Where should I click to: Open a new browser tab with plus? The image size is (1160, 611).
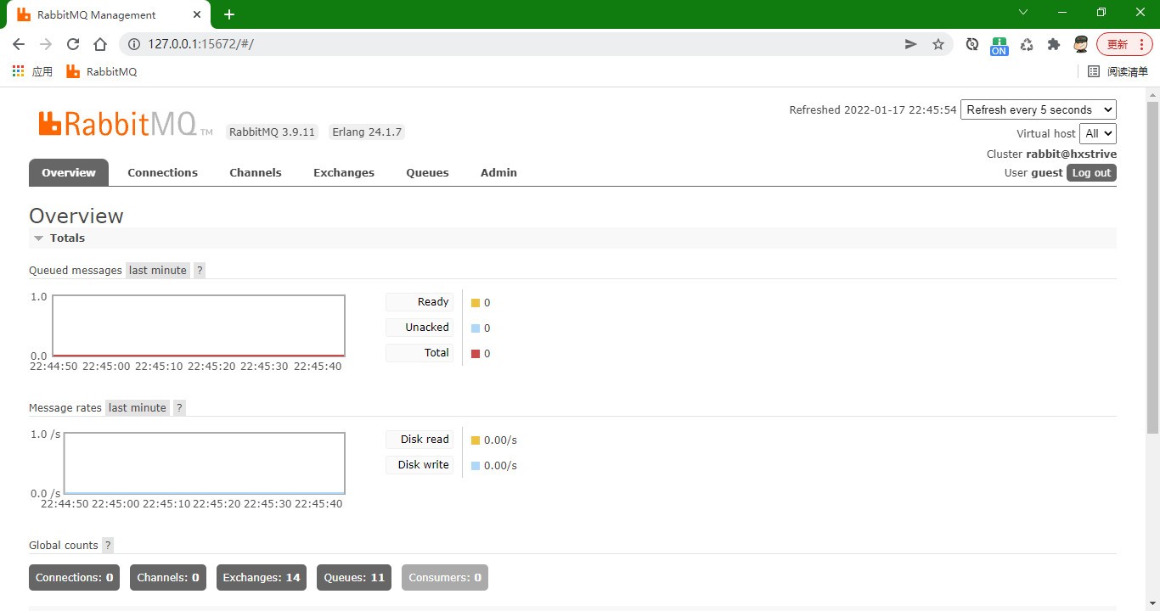tap(229, 14)
